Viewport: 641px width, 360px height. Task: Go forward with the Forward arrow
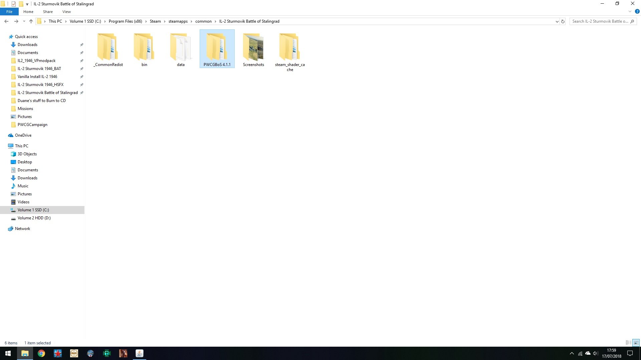(16, 21)
